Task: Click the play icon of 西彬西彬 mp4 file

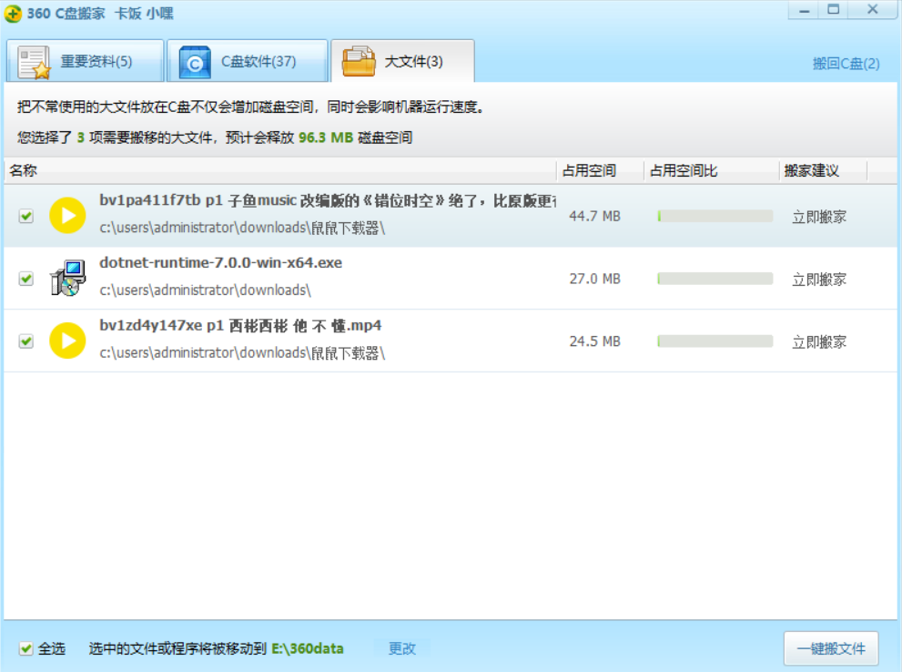Action: [67, 341]
